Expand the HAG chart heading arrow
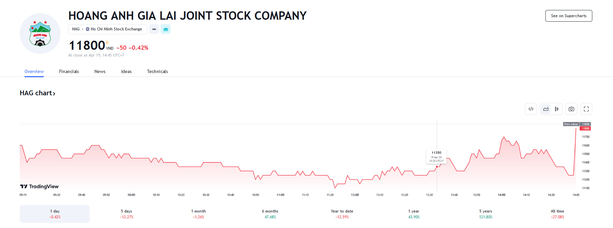 click(x=54, y=94)
